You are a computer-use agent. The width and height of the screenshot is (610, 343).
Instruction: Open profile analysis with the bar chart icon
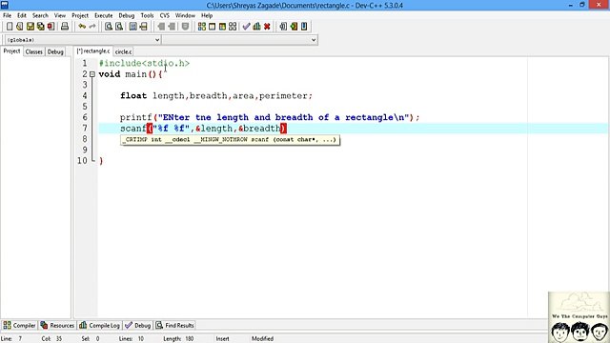pyautogui.click(x=256, y=27)
